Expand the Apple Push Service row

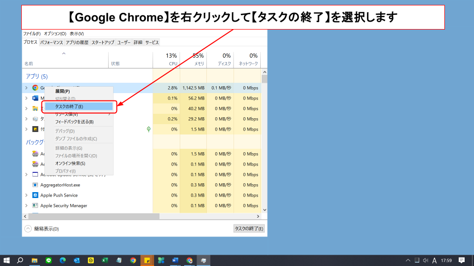[27, 195]
